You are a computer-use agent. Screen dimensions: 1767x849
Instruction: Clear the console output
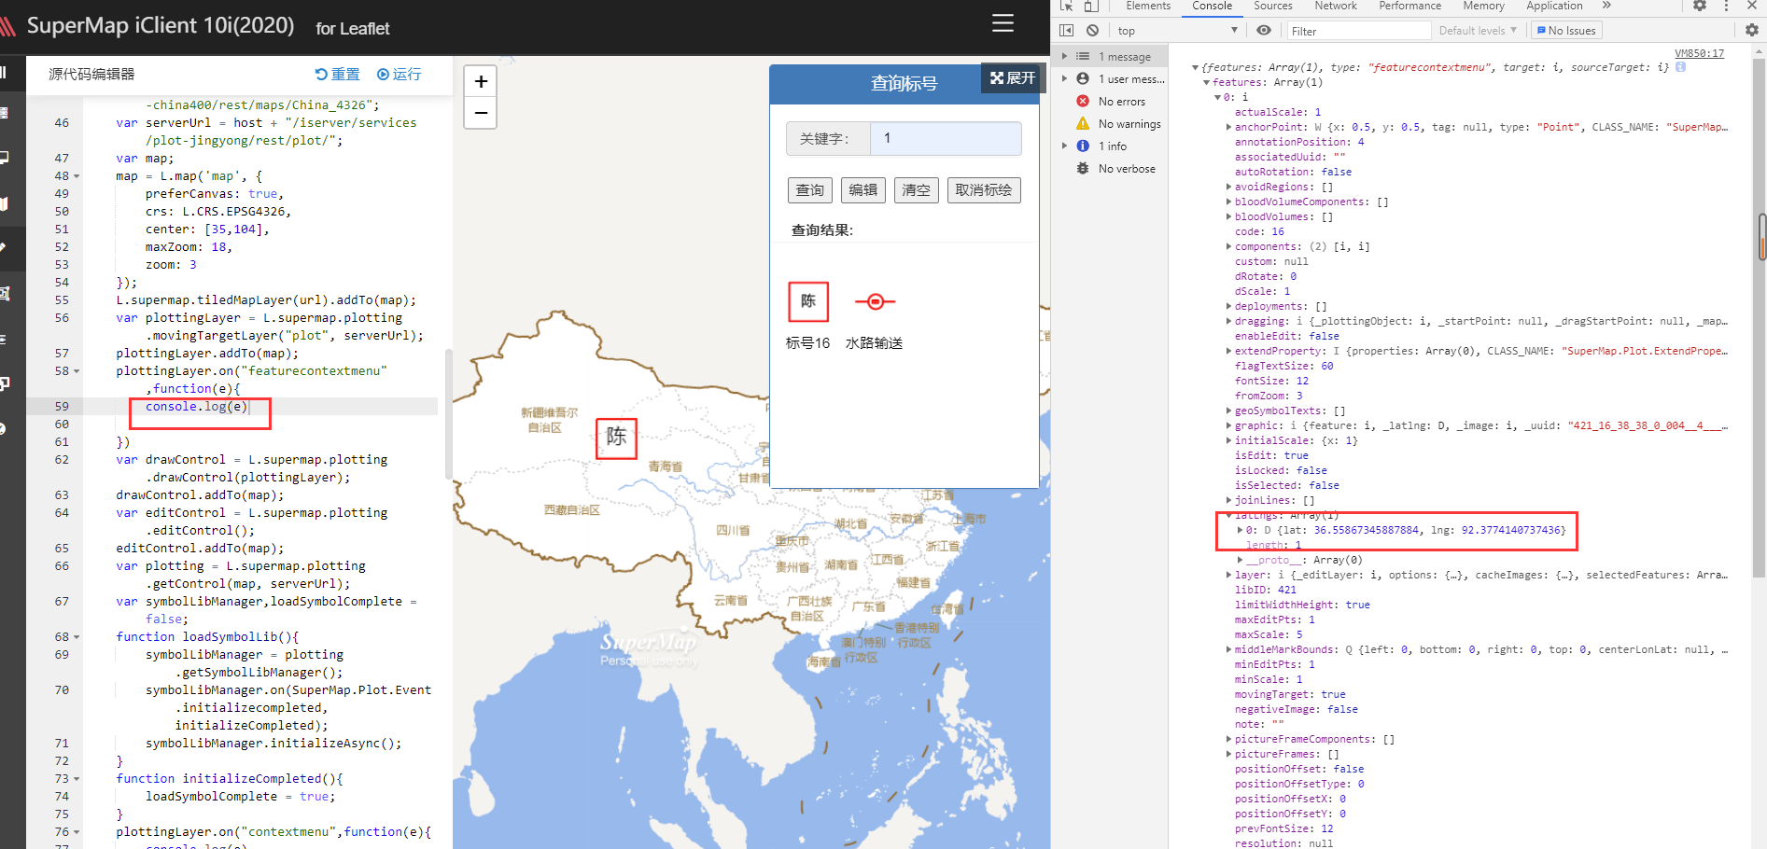(1092, 31)
